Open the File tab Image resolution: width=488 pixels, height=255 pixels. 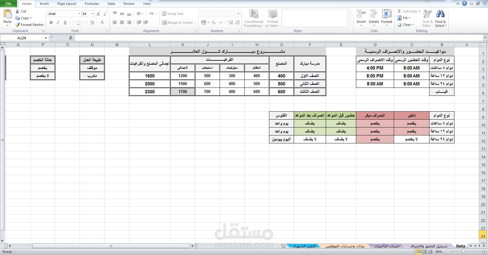pos(9,4)
